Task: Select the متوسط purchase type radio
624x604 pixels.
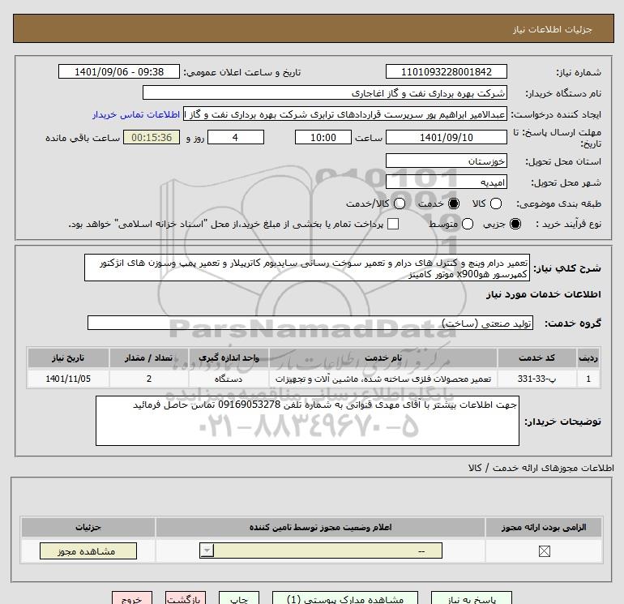Action: [x=468, y=224]
